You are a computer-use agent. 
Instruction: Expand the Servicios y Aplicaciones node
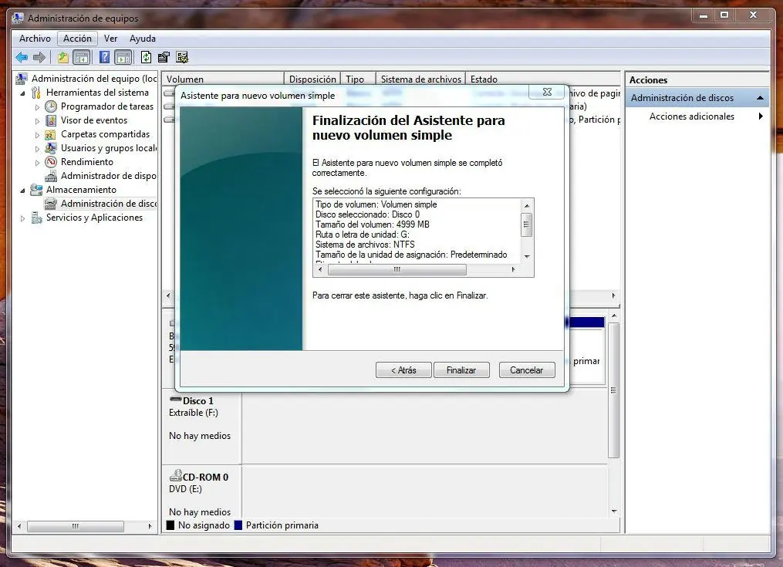(23, 218)
